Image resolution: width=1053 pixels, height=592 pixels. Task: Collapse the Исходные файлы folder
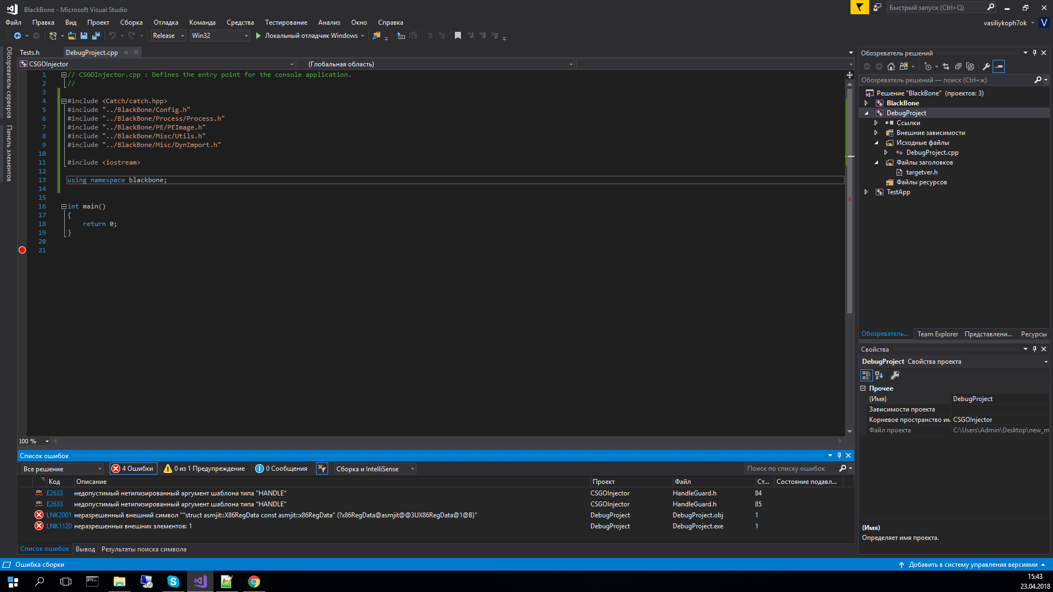point(877,142)
